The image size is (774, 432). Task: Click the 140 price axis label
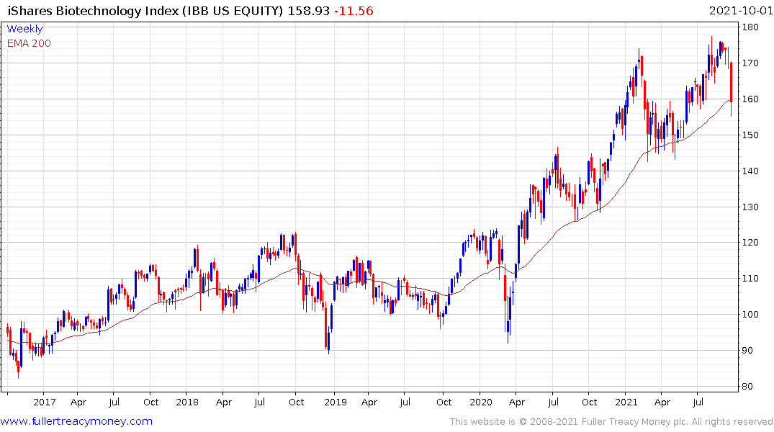coord(750,171)
